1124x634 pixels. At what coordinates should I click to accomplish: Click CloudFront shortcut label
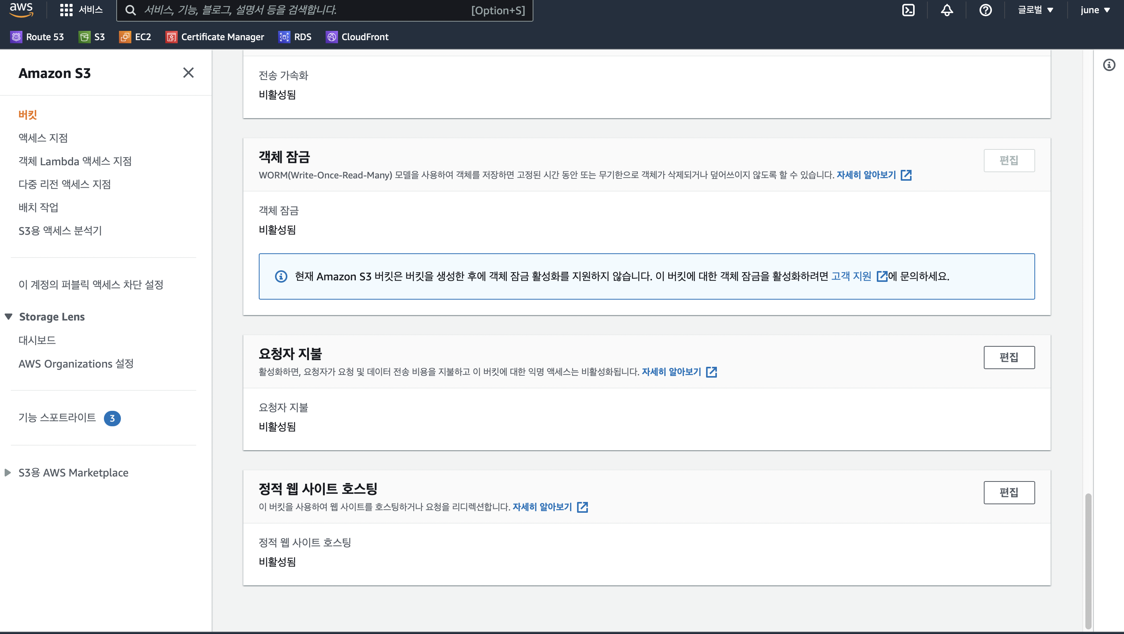(365, 37)
